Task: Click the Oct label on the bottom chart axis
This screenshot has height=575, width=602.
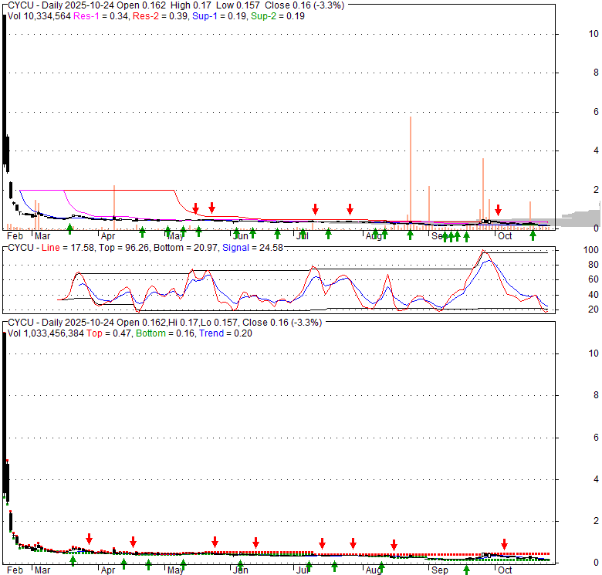Action: click(x=505, y=570)
